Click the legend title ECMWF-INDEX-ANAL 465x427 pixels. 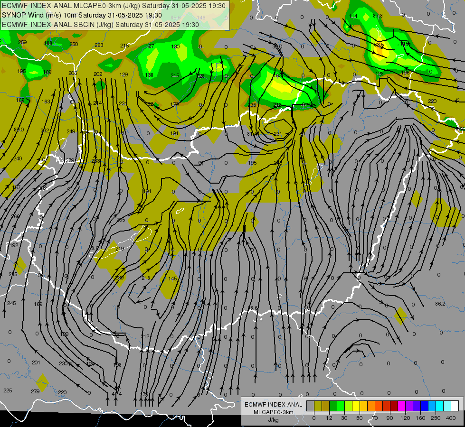coord(273,405)
